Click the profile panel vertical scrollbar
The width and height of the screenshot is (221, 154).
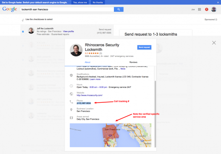155,114
